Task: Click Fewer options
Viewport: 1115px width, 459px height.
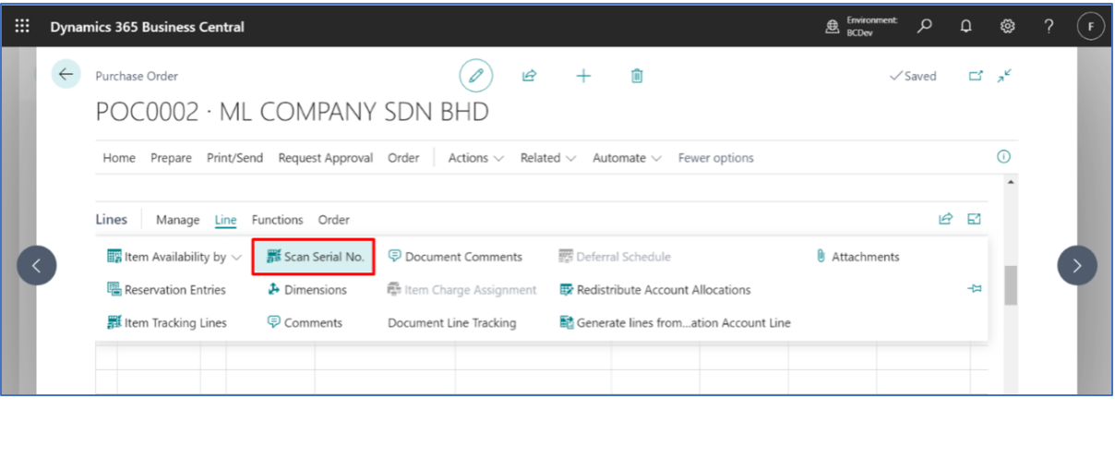Action: tap(716, 158)
